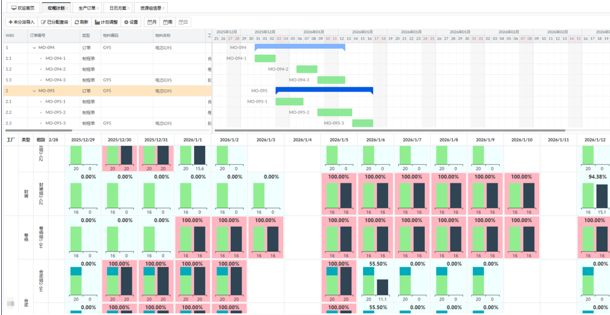Open the 设置 gear settings
The height and width of the screenshot is (315, 610).
point(131,22)
